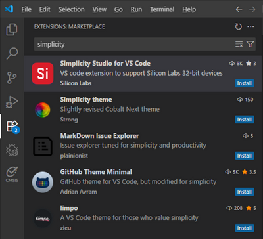Select 'MarkDown Issue Explorer' title
This screenshot has height=239, width=263.
click(x=99, y=136)
